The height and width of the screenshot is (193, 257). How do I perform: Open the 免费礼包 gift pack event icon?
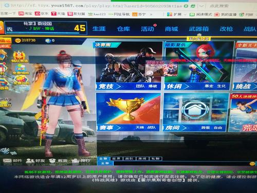(x=22, y=80)
